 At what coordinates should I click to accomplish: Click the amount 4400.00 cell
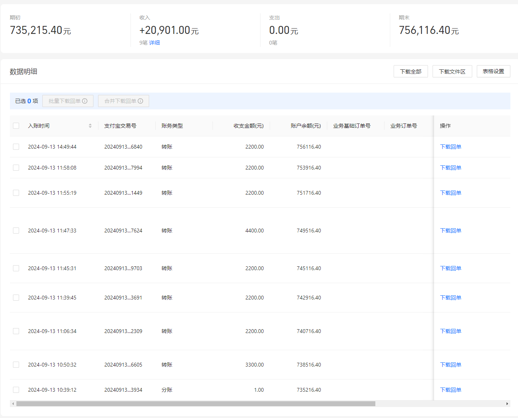[254, 231]
